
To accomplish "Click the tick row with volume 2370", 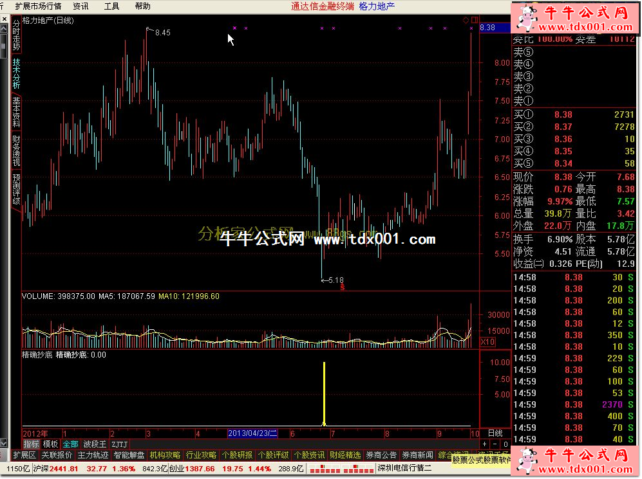I will coord(573,404).
